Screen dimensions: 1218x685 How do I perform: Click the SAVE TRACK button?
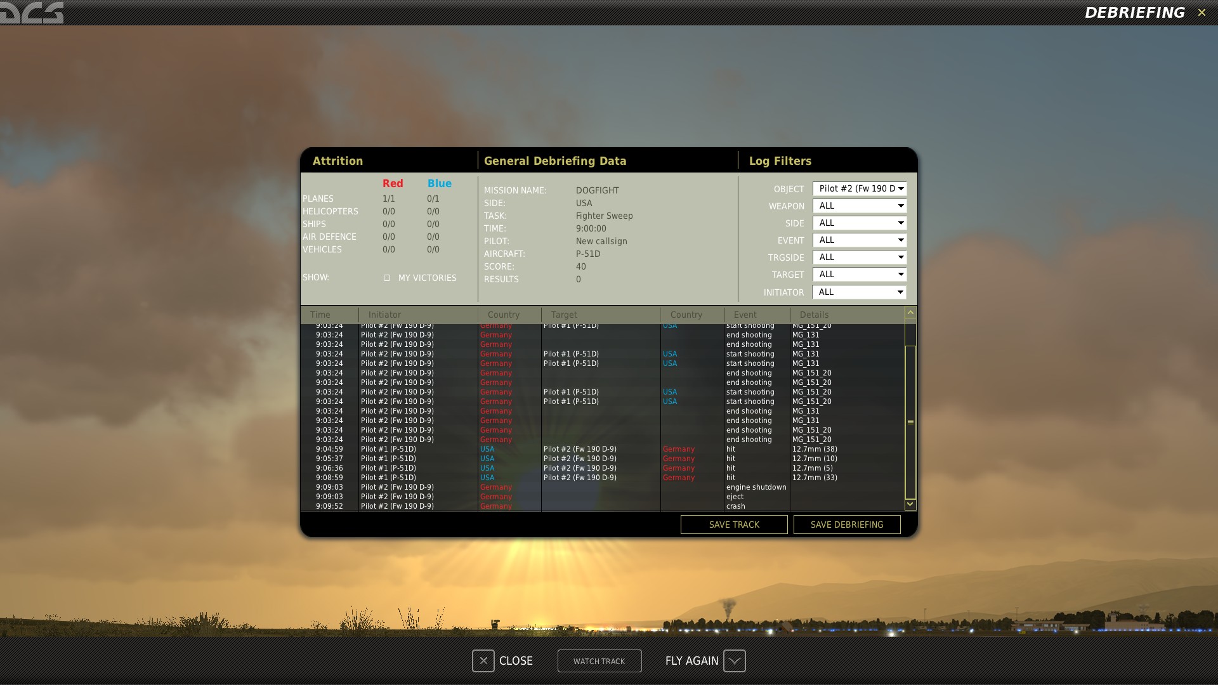(x=734, y=525)
